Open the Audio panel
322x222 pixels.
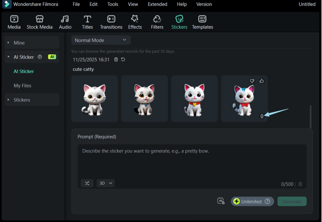point(65,22)
